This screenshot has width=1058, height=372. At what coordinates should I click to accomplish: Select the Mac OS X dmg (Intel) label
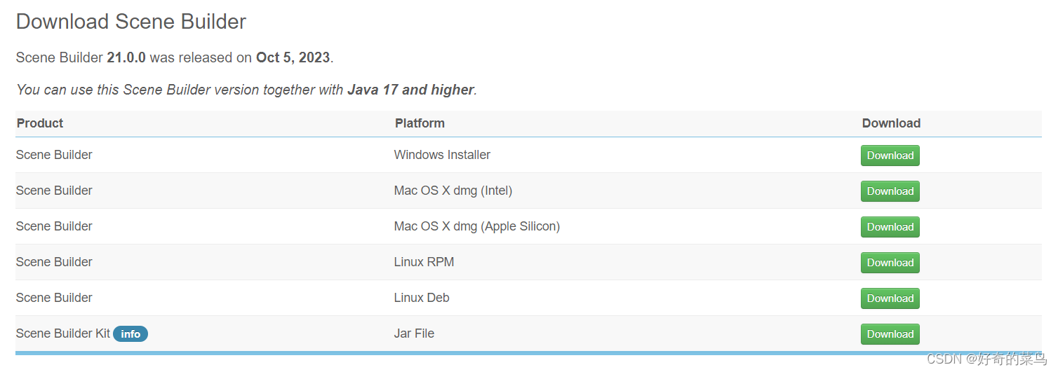[453, 191]
